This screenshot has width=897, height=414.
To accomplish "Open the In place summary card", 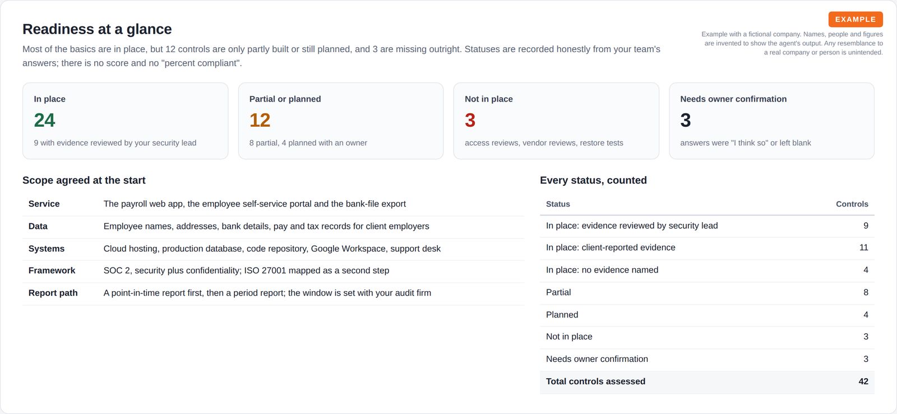I will pos(125,121).
